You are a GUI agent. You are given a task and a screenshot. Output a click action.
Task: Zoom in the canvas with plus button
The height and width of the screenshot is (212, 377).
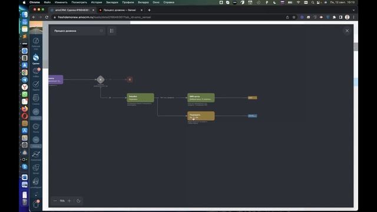coord(70,201)
